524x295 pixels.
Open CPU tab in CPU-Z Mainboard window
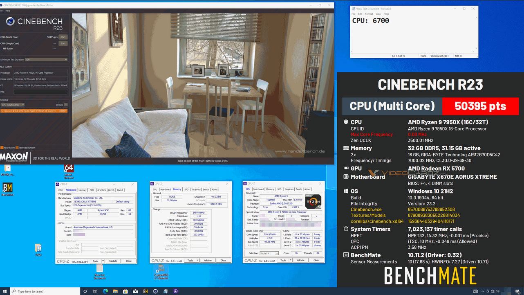pyautogui.click(x=60, y=190)
